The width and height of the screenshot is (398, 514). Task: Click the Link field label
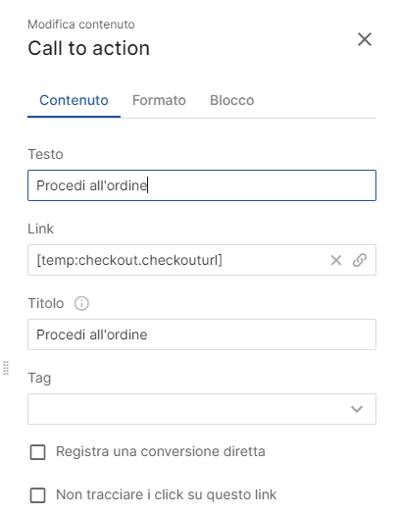pyautogui.click(x=40, y=229)
